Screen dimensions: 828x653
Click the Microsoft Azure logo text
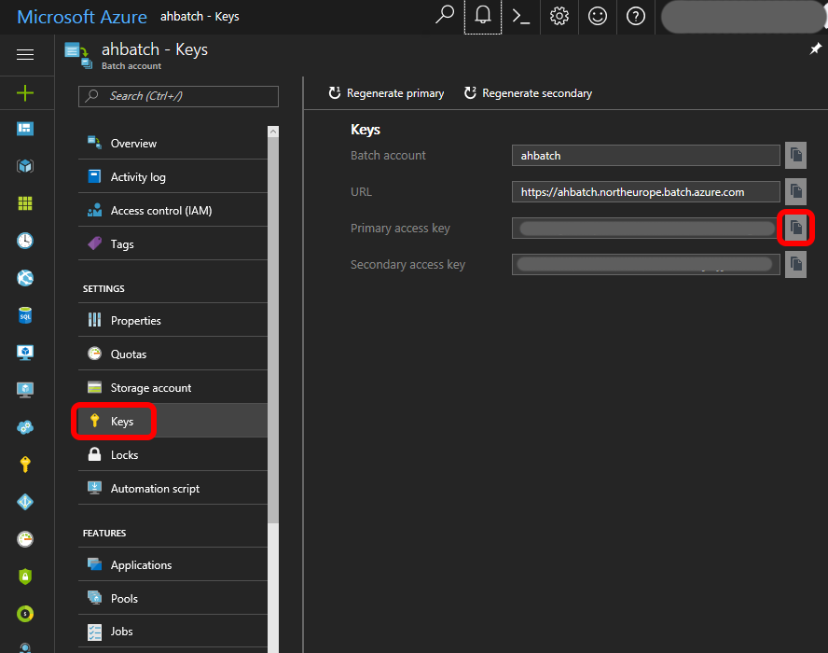(82, 17)
